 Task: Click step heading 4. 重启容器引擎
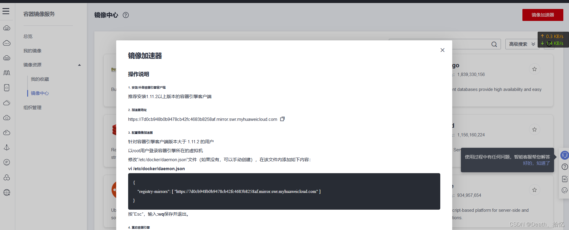[139, 228]
